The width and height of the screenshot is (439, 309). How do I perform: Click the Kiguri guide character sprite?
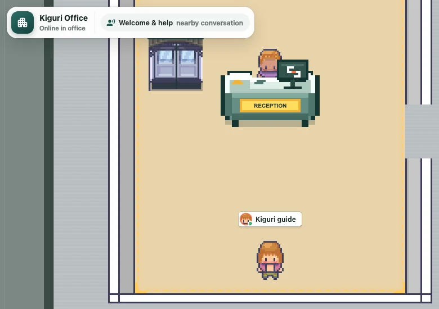point(270,260)
